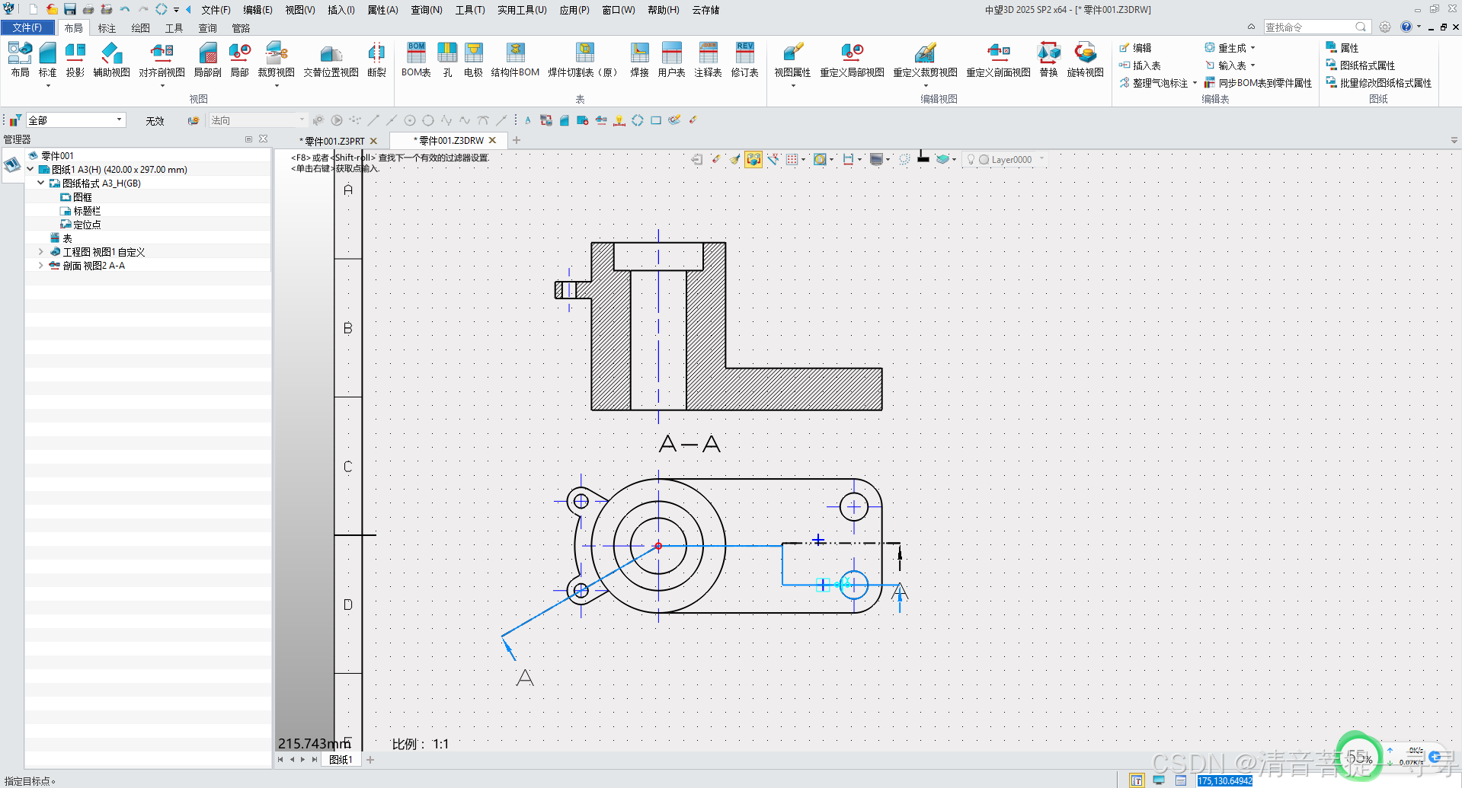Toggle the line weight display icon
The width and height of the screenshot is (1462, 788).
[923, 158]
